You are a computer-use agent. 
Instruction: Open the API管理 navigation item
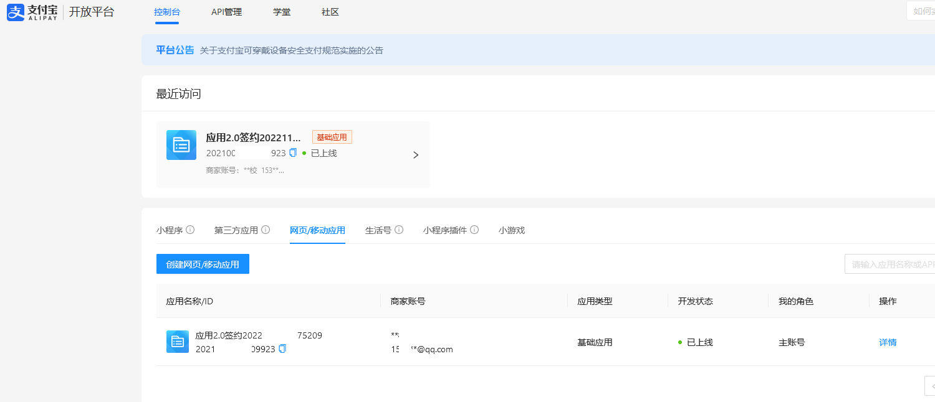pyautogui.click(x=226, y=12)
